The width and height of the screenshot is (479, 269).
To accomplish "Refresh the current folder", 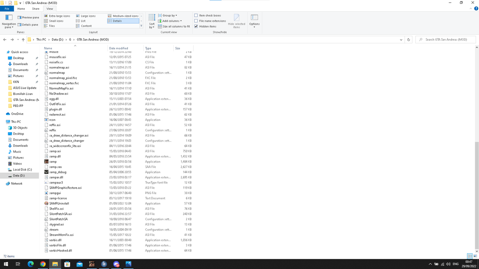I will (409, 40).
